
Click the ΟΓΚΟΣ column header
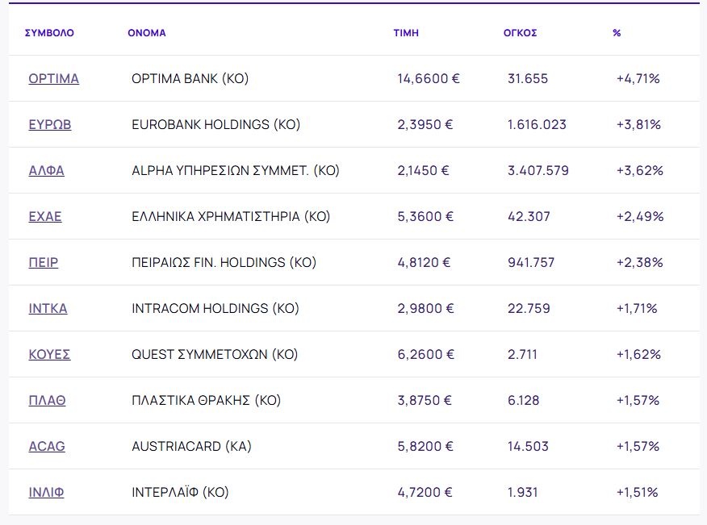coord(520,33)
